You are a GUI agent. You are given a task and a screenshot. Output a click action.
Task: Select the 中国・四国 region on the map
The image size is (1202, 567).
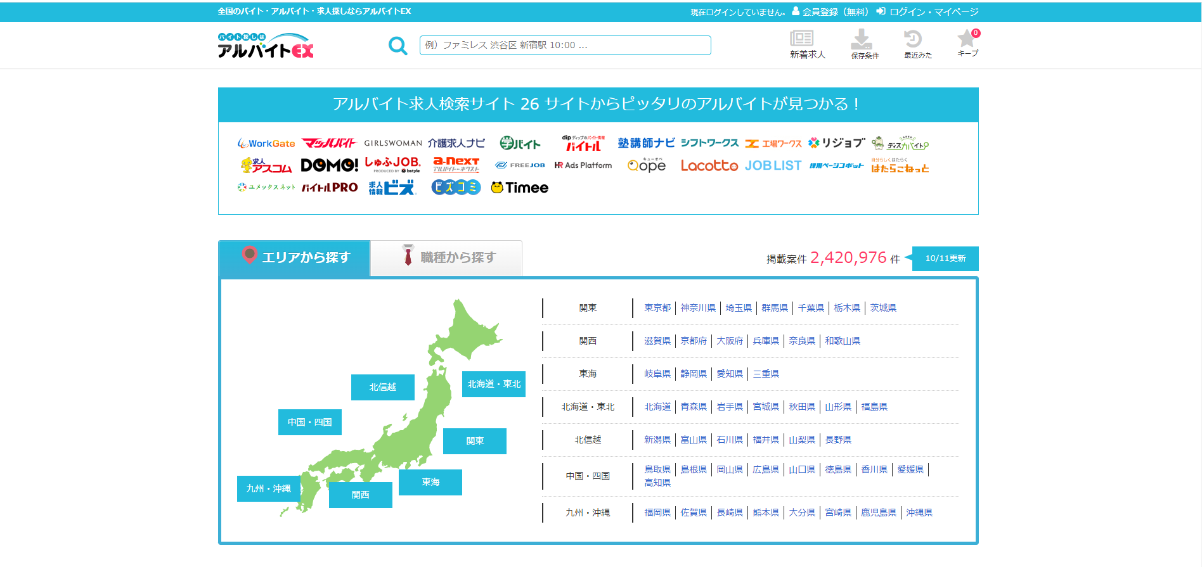coord(310,422)
